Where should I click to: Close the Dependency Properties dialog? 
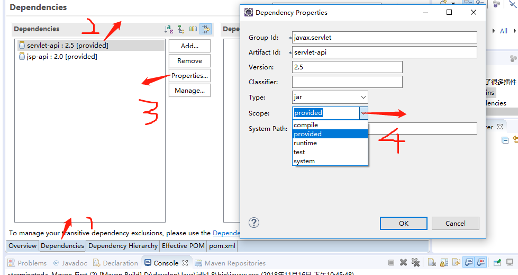(474, 12)
